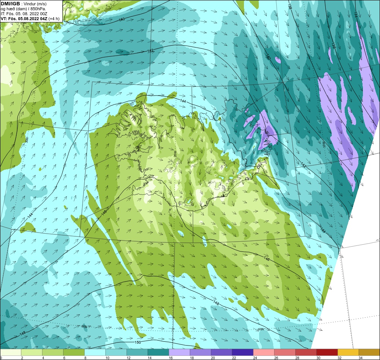Click the '16' tick label on the color scale
This screenshot has width=380, height=360.
click(x=171, y=358)
